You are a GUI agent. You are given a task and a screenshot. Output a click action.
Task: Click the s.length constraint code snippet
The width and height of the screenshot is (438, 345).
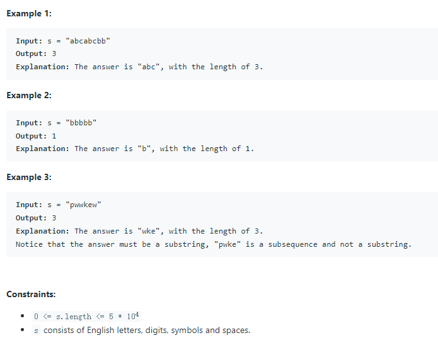(86, 316)
